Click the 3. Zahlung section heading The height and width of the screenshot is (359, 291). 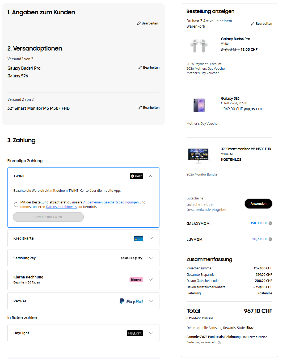pyautogui.click(x=22, y=140)
